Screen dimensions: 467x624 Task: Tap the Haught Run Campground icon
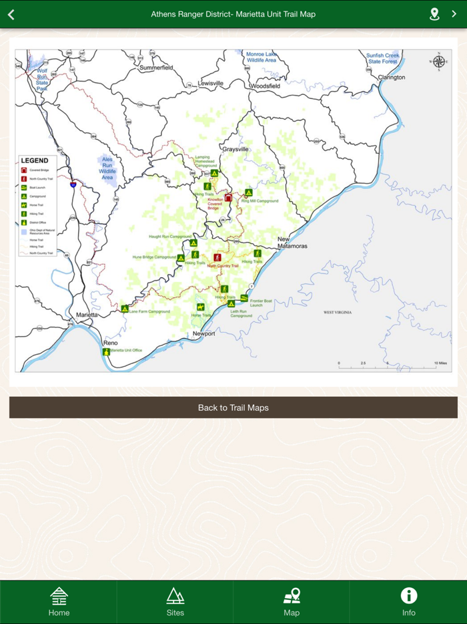click(193, 243)
